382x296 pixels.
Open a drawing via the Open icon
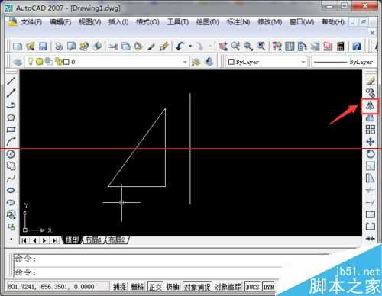coord(31,47)
